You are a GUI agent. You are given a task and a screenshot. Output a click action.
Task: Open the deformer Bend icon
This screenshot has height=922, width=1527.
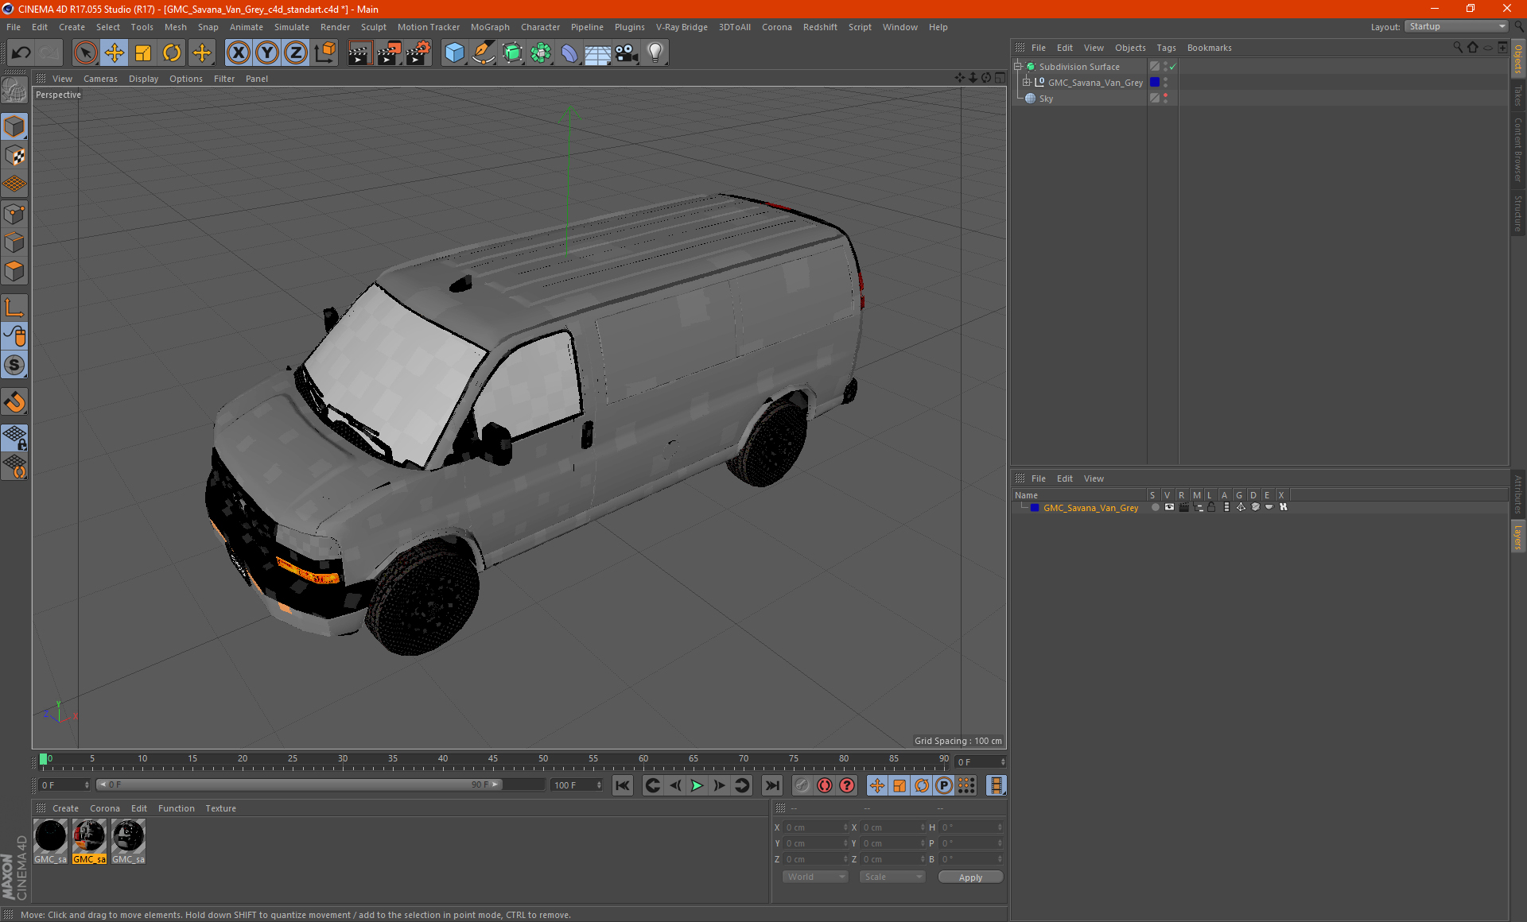pyautogui.click(x=569, y=53)
